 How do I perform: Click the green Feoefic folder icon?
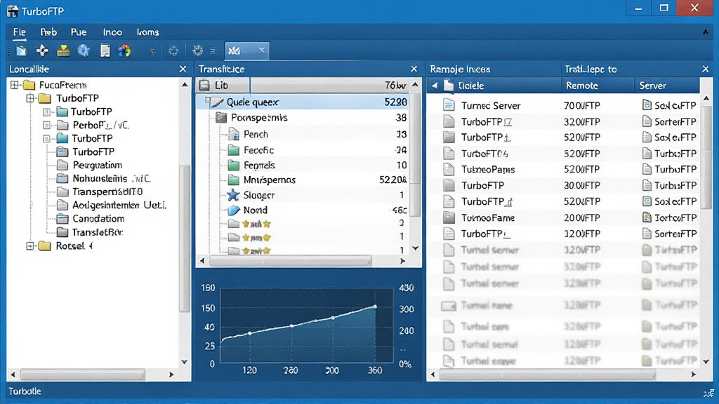coord(234,150)
